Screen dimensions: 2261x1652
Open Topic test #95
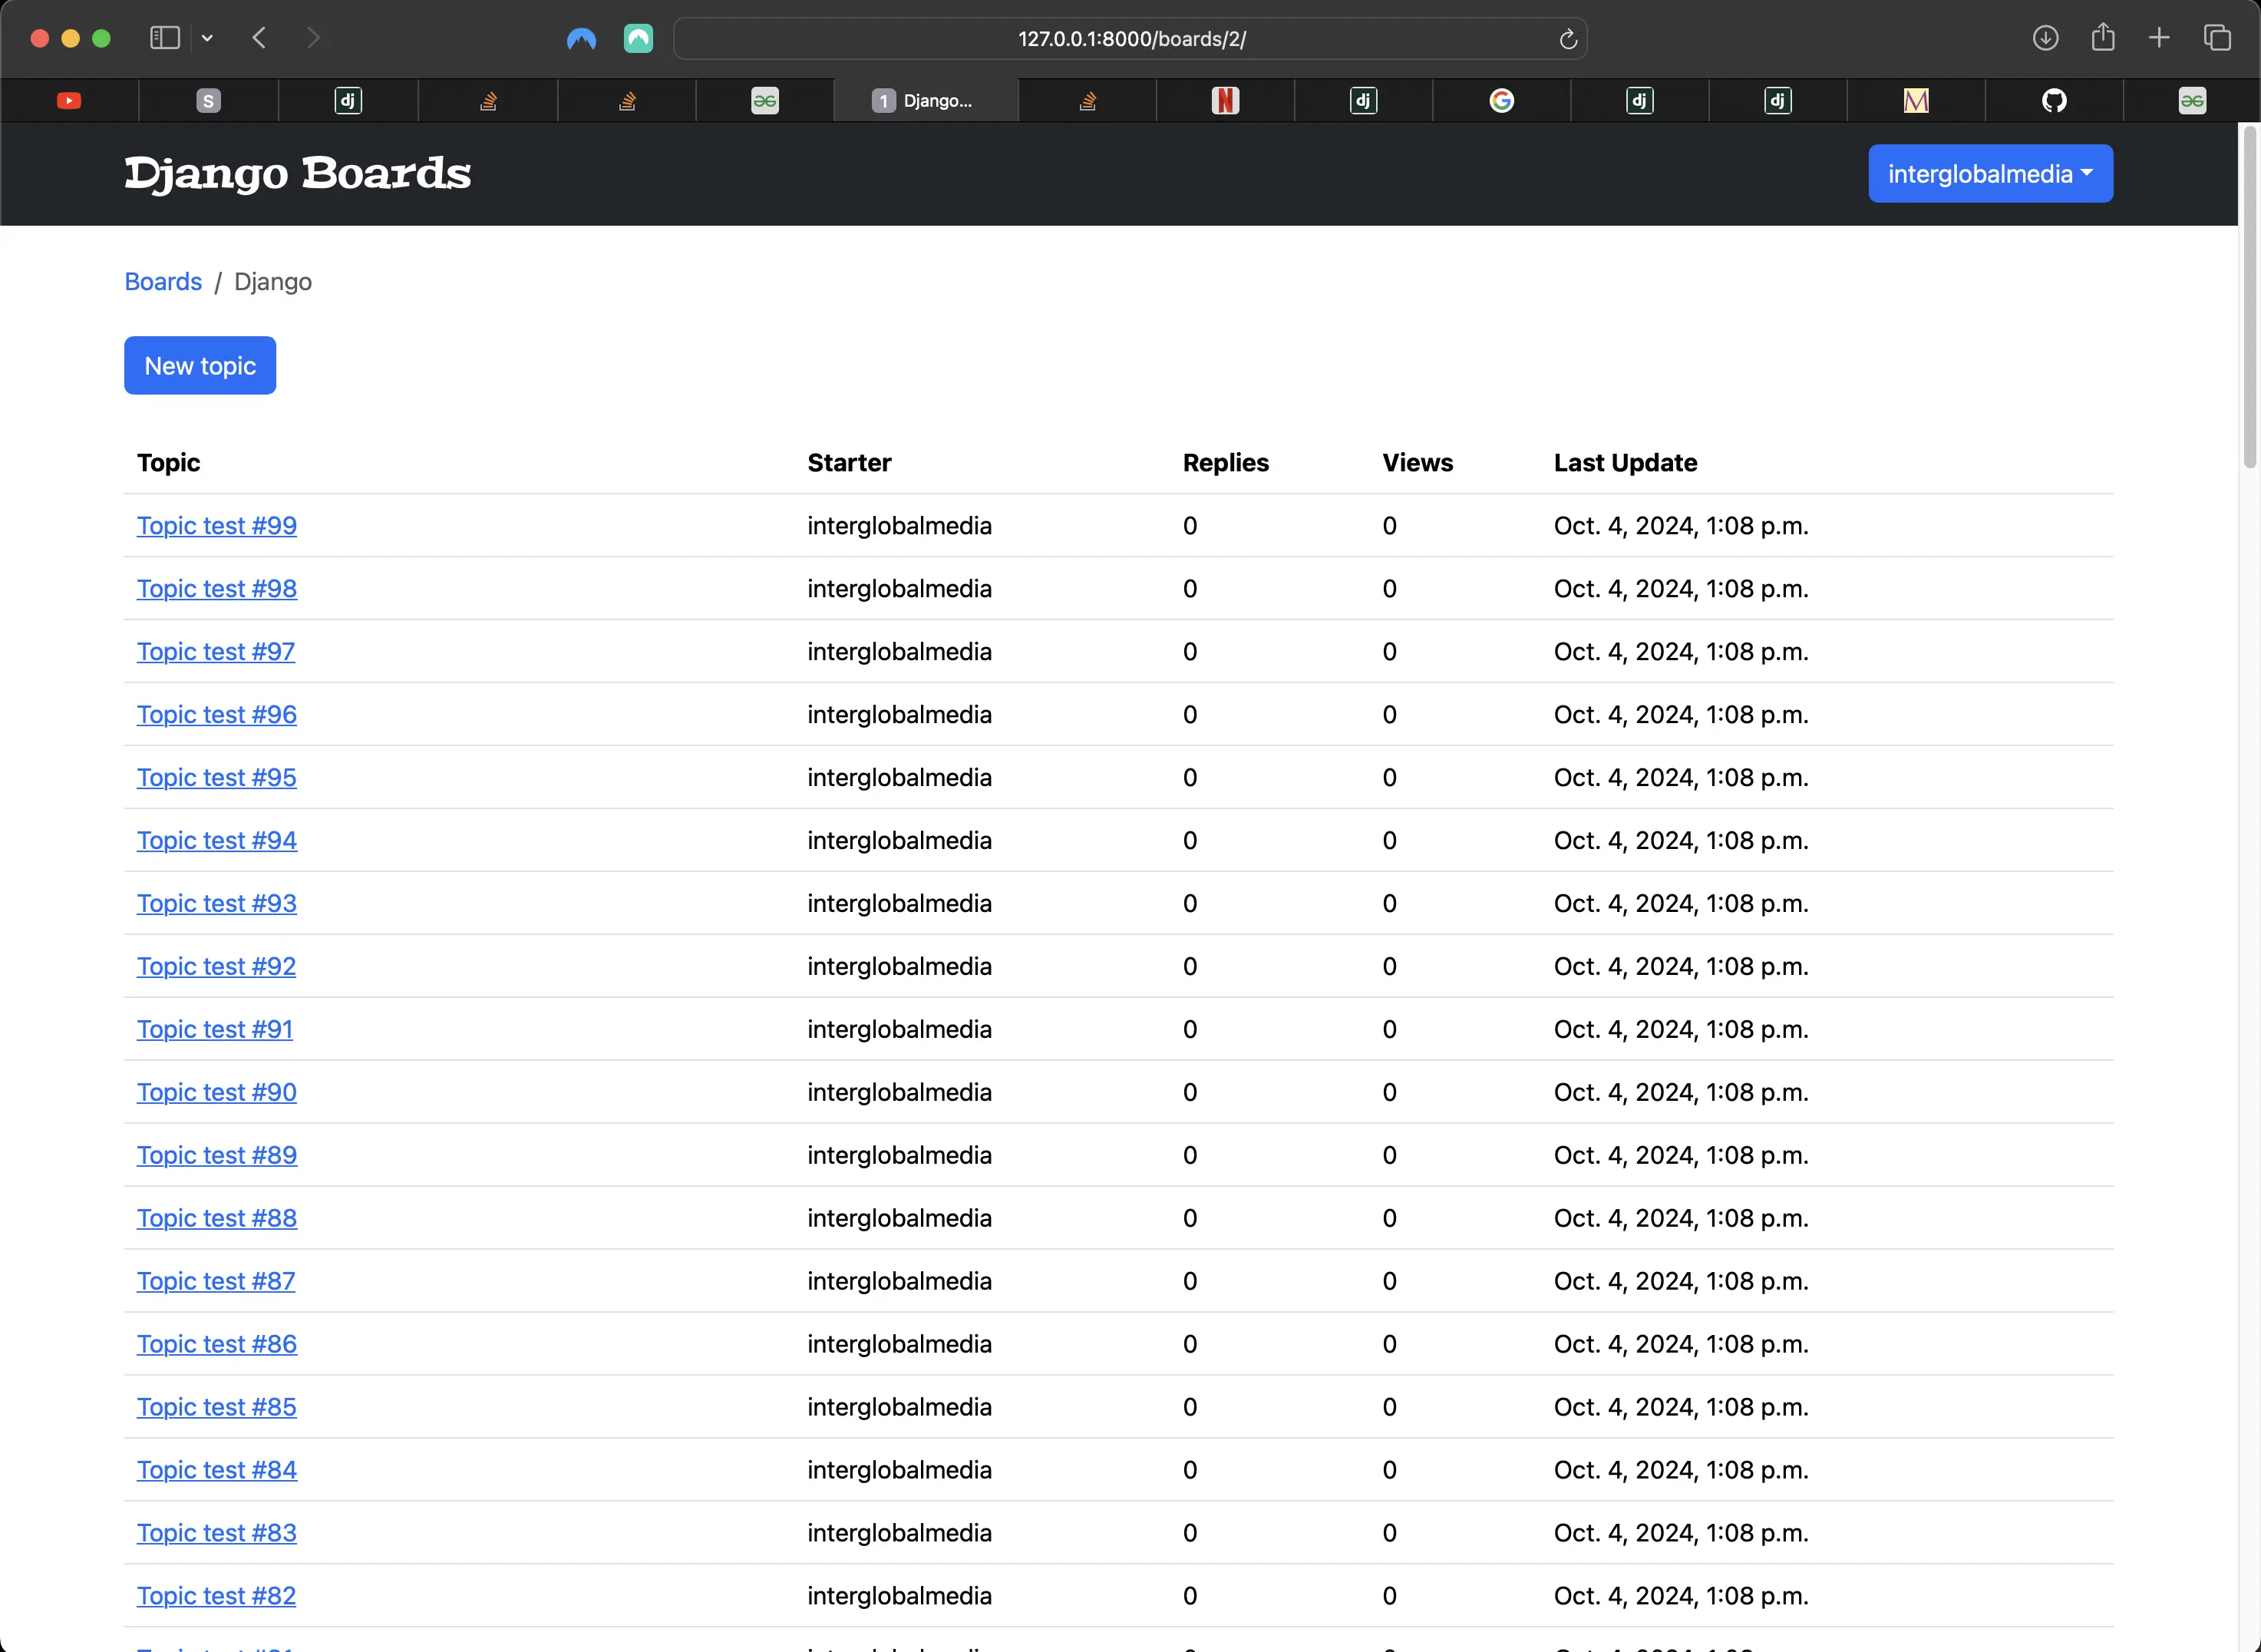click(x=217, y=777)
